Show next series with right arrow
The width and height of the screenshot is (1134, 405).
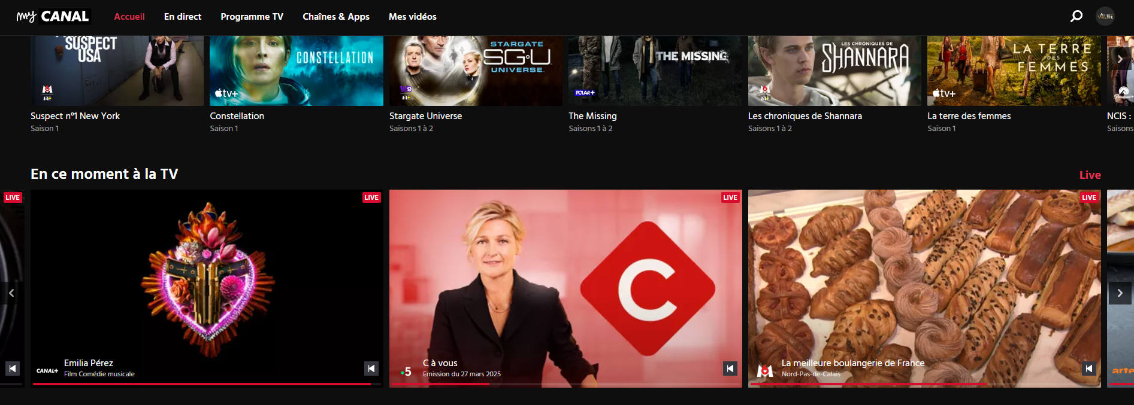tap(1120, 59)
